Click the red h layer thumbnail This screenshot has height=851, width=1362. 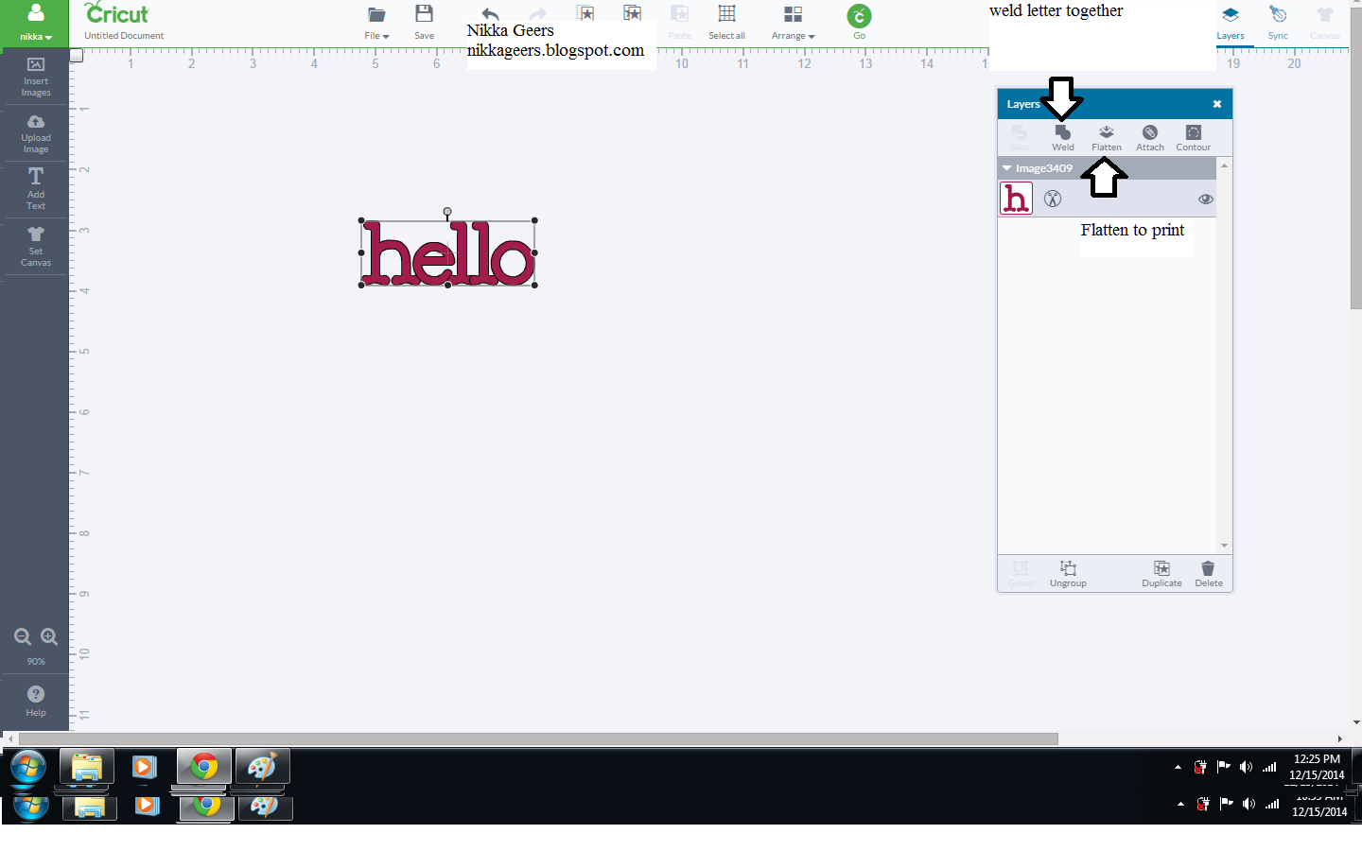[1016, 199]
